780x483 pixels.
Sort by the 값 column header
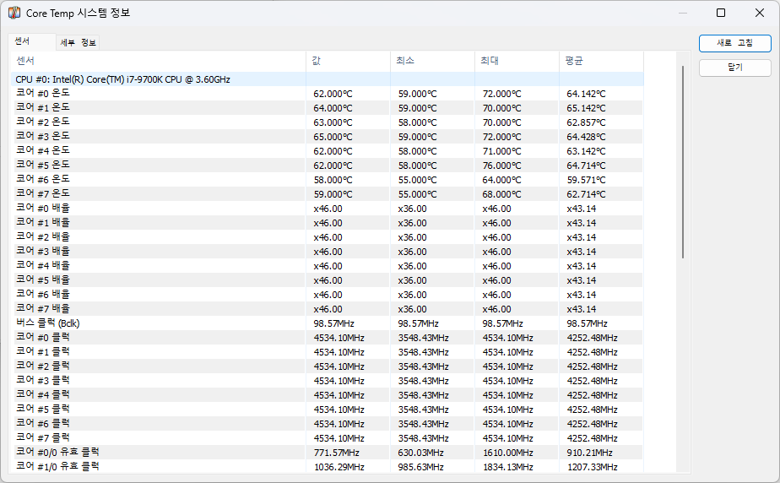pos(348,61)
